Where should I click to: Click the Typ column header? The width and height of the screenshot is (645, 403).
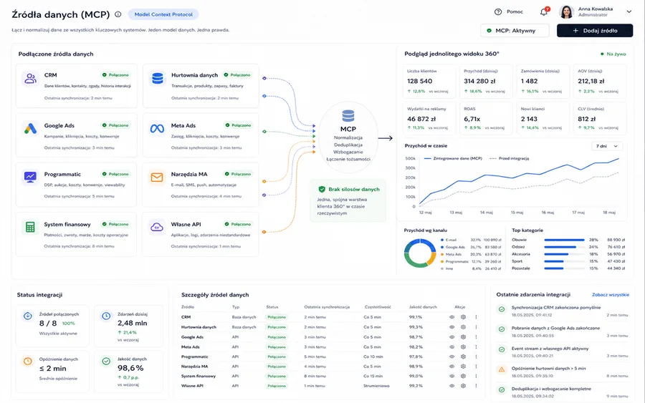[x=235, y=307]
